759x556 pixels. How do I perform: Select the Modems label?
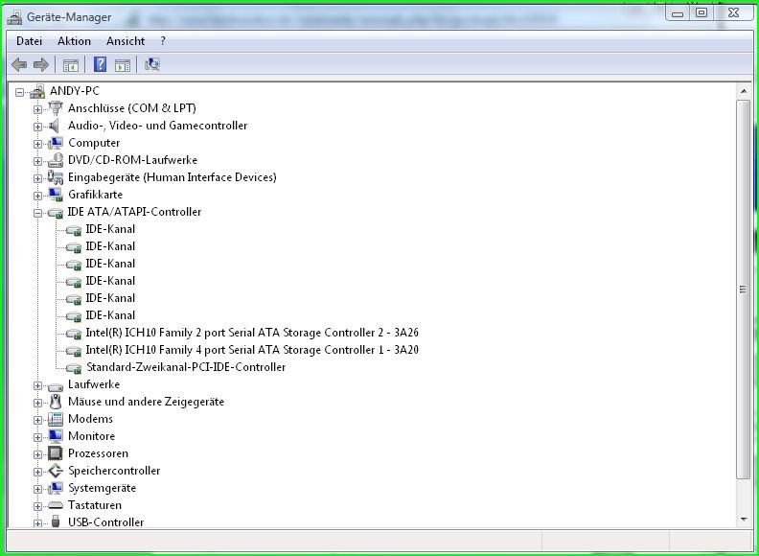tap(90, 419)
